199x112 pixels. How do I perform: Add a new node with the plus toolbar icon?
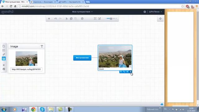(x=49, y=19)
